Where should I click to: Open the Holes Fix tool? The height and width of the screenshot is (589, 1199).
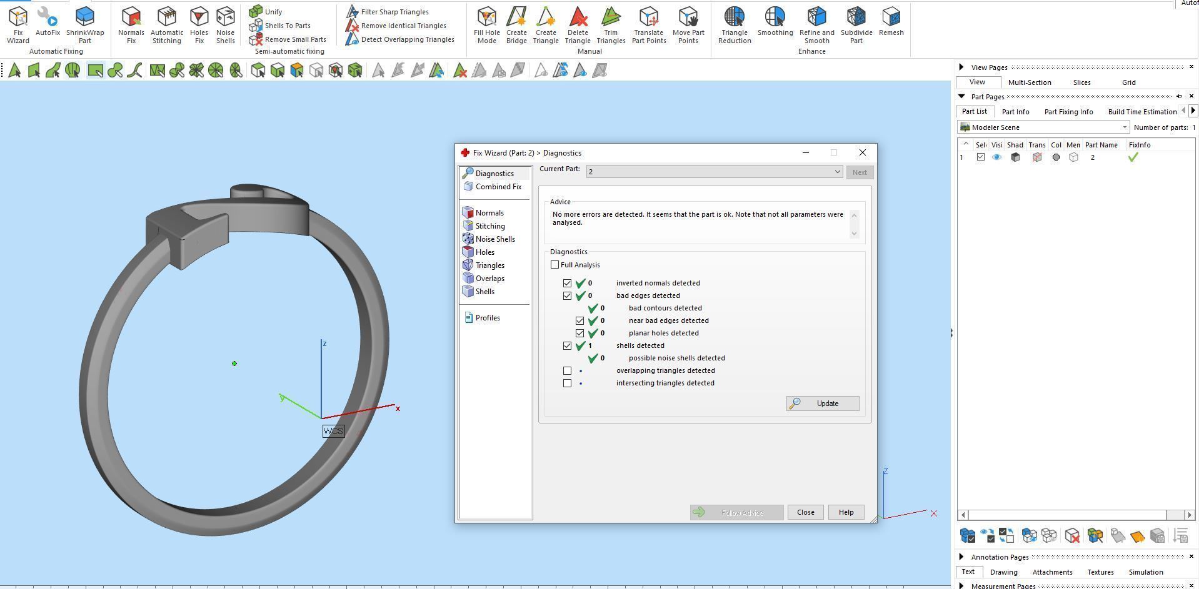pyautogui.click(x=199, y=26)
